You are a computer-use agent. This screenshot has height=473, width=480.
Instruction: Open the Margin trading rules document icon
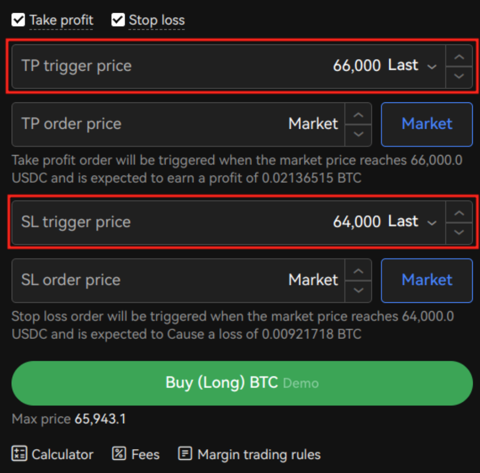pyautogui.click(x=185, y=453)
